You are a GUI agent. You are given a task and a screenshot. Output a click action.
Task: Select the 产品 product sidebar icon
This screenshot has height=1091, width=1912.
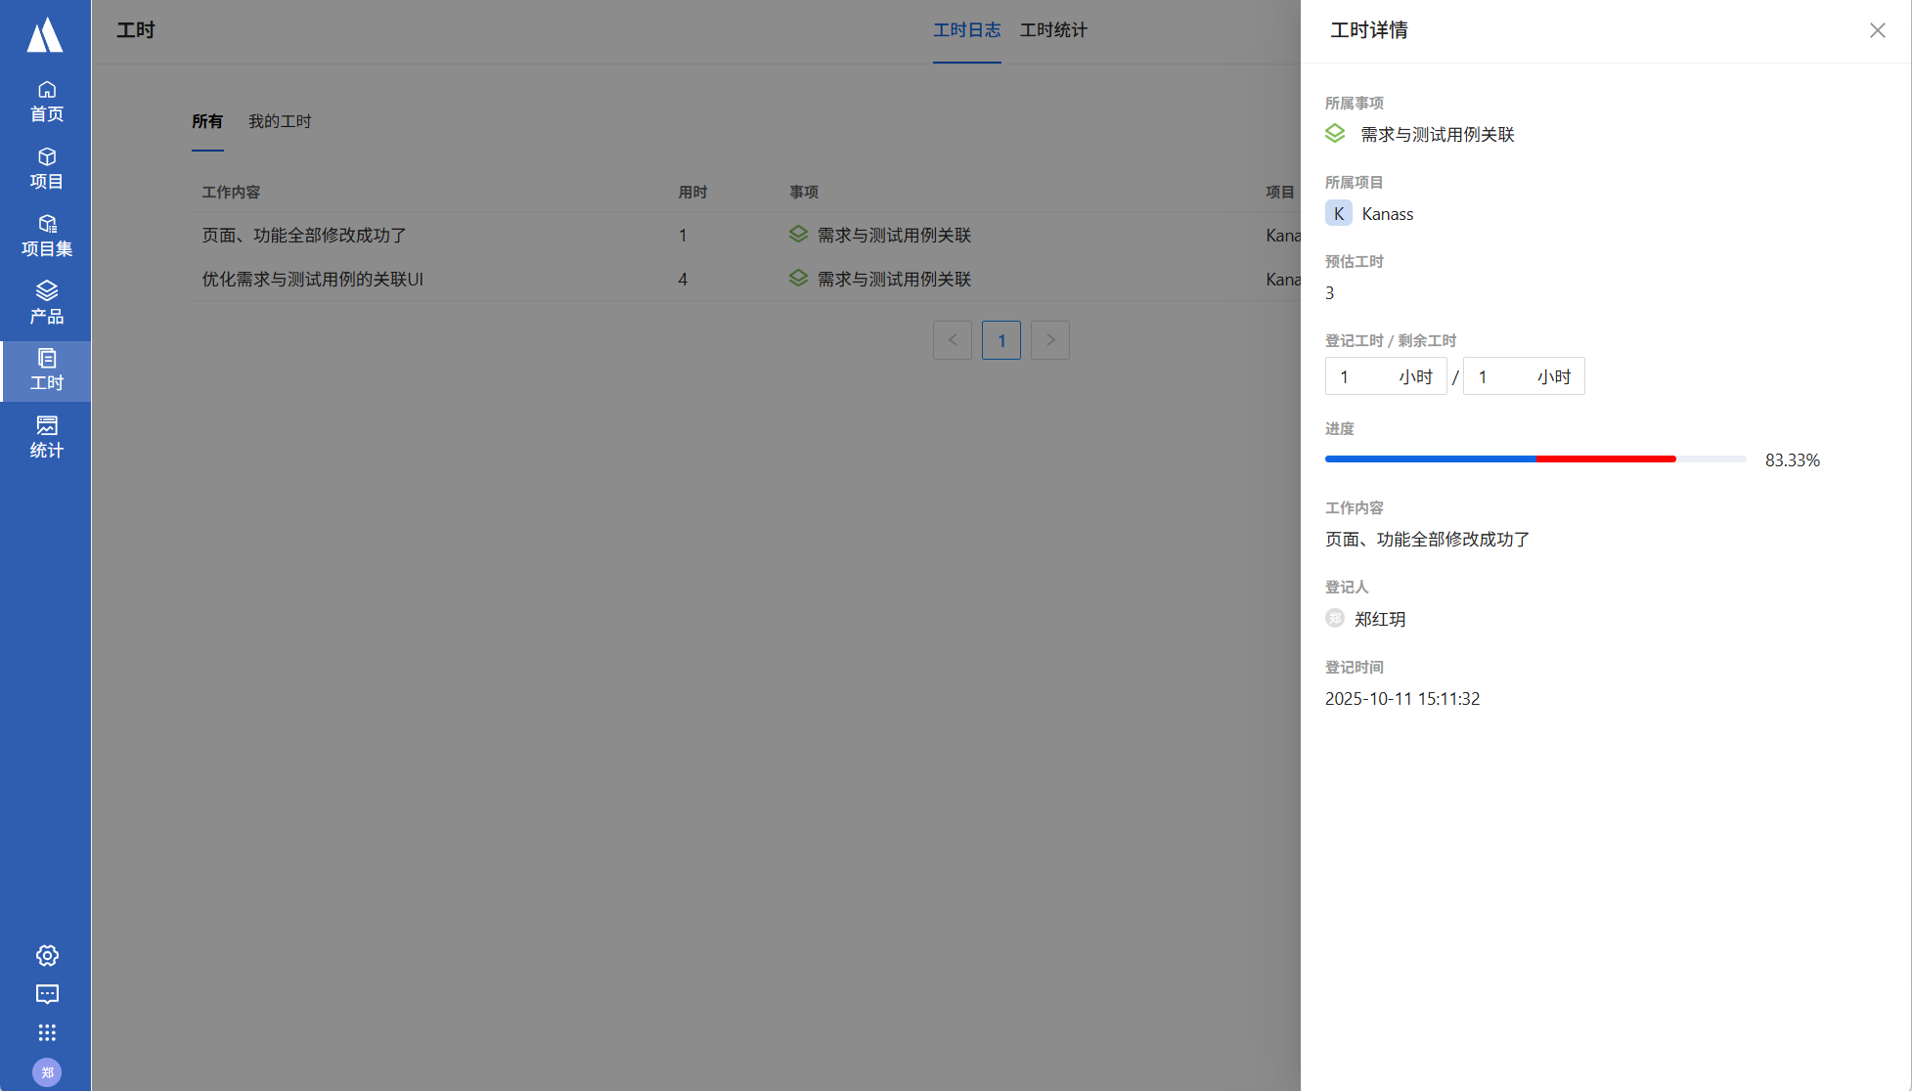pyautogui.click(x=46, y=303)
